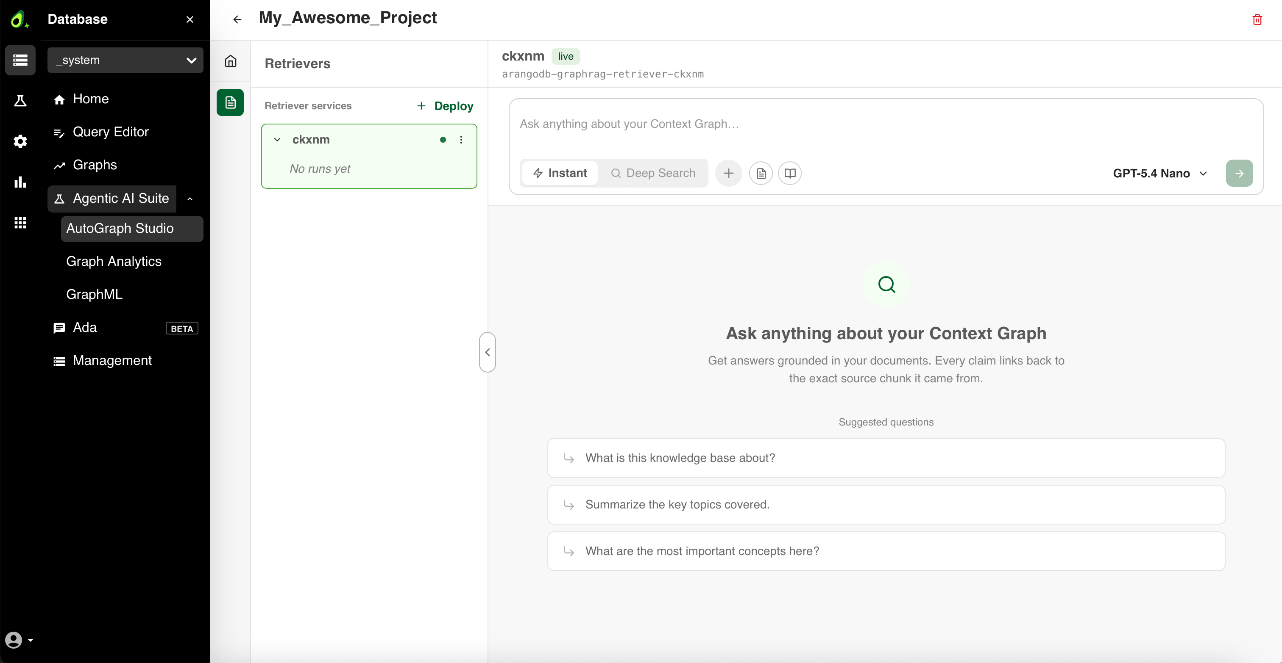Open the settings gear in left rail
Image resolution: width=1282 pixels, height=663 pixels.
point(20,142)
